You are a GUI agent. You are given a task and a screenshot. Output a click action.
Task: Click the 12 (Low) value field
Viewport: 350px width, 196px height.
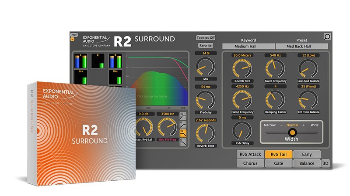308,55
